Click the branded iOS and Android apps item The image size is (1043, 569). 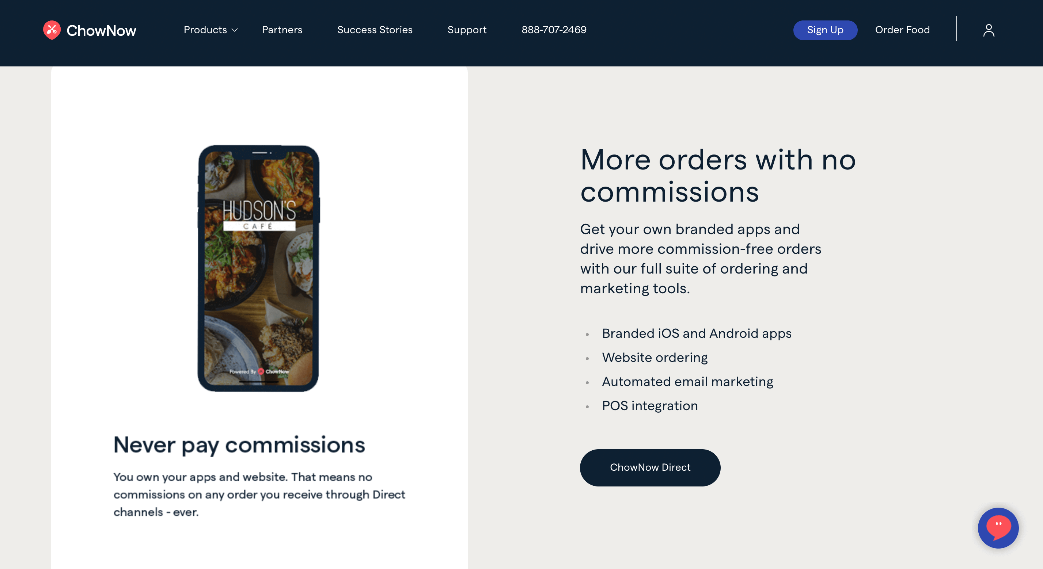point(697,333)
